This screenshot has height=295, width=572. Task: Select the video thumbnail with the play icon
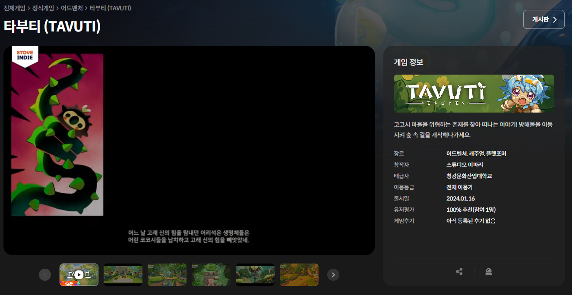click(x=79, y=275)
